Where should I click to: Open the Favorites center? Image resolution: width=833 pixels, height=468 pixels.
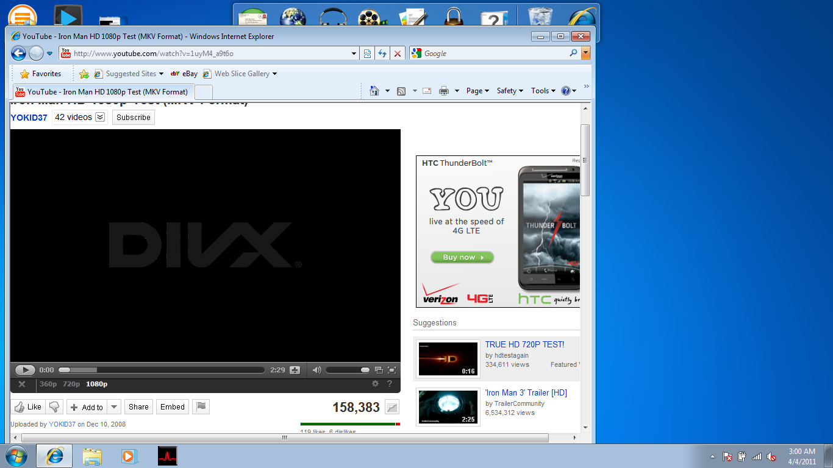[x=40, y=74]
